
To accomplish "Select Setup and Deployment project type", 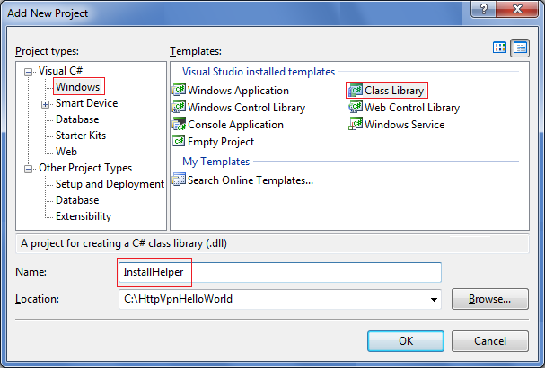I will point(110,184).
